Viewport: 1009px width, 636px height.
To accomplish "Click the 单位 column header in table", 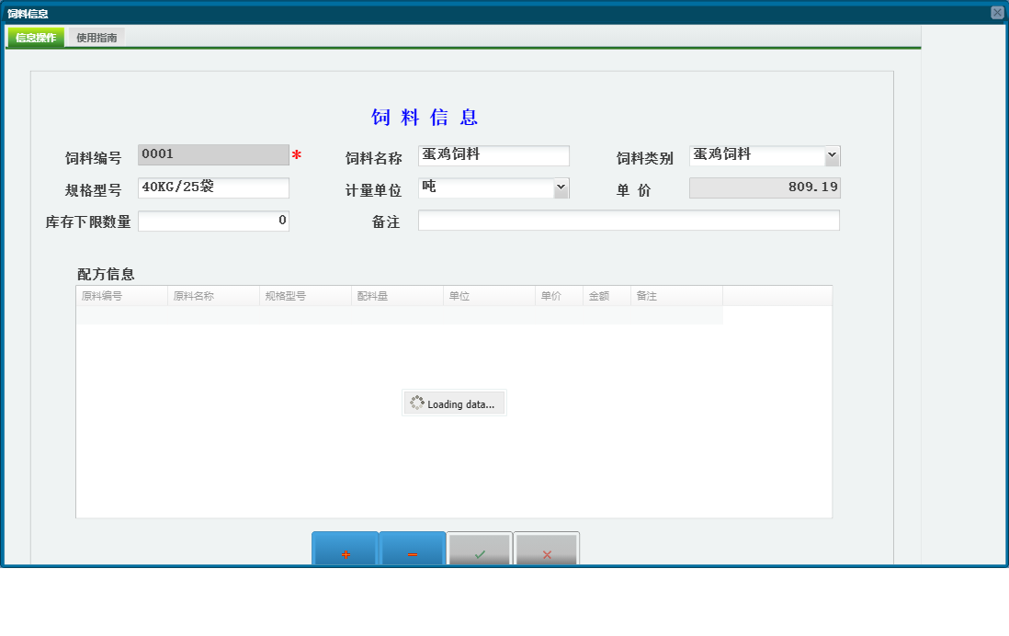I will coord(489,296).
